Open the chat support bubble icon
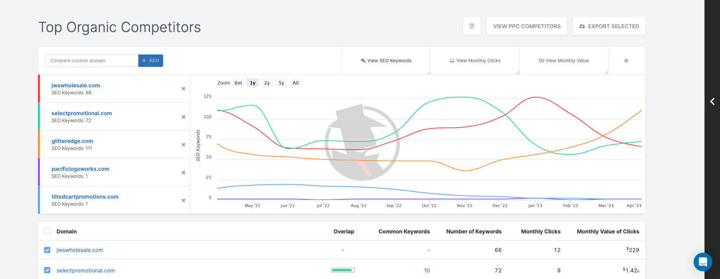720x279 pixels. pyautogui.click(x=703, y=262)
